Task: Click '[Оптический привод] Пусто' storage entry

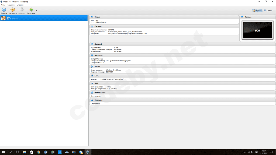Action: coord(120,61)
